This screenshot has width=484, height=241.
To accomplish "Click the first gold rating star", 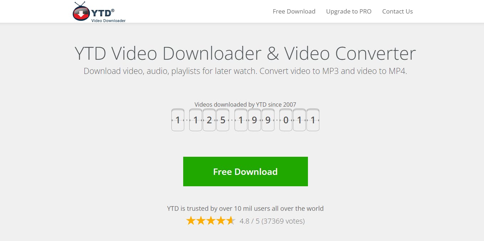I will pos(191,221).
